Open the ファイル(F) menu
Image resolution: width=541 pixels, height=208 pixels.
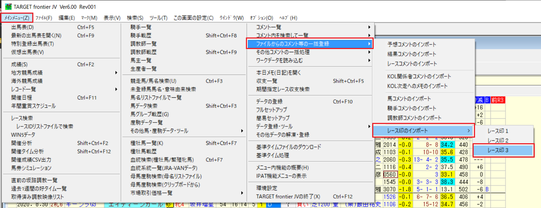44,18
